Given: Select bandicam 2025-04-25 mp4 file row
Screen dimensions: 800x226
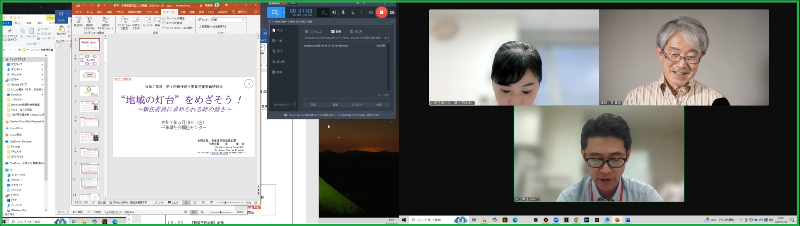Looking at the screenshot, I should click(x=344, y=46).
